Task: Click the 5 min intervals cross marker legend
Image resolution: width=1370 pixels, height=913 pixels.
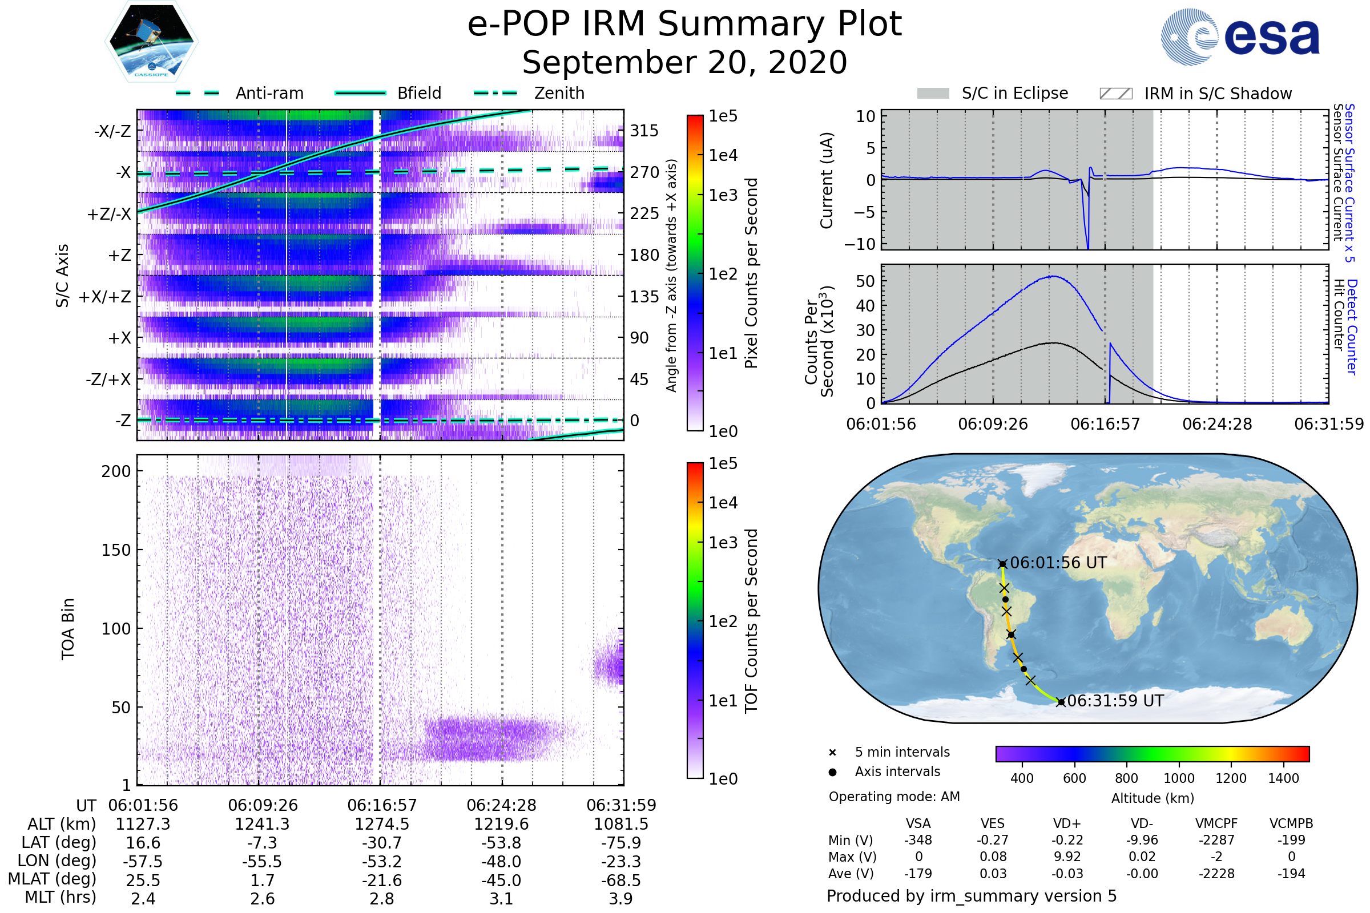Action: [832, 753]
